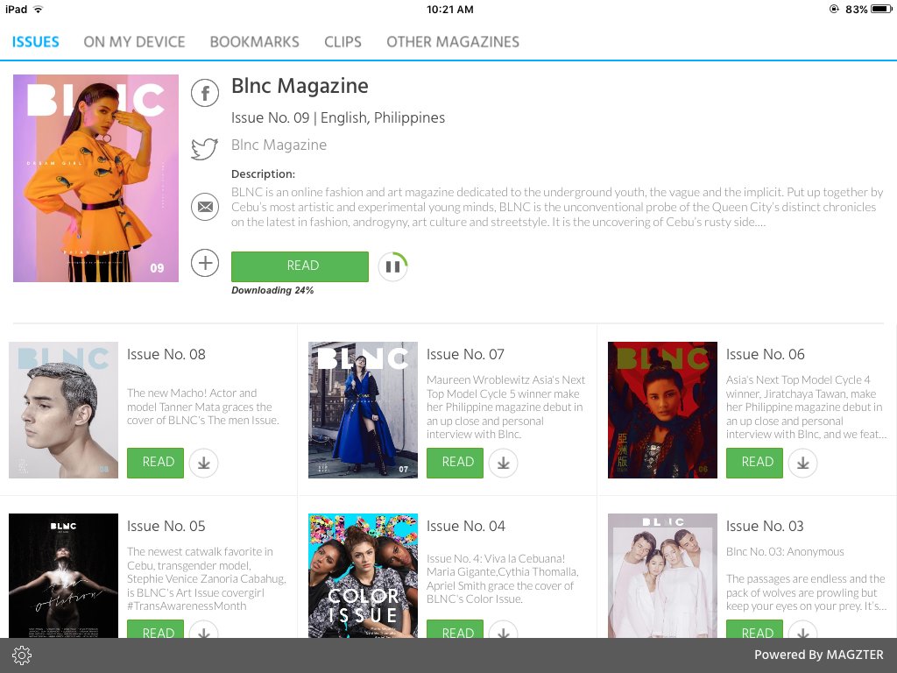Tap the Powered By MAGZTER label
Screen dimensions: 897x673
pyautogui.click(x=819, y=655)
